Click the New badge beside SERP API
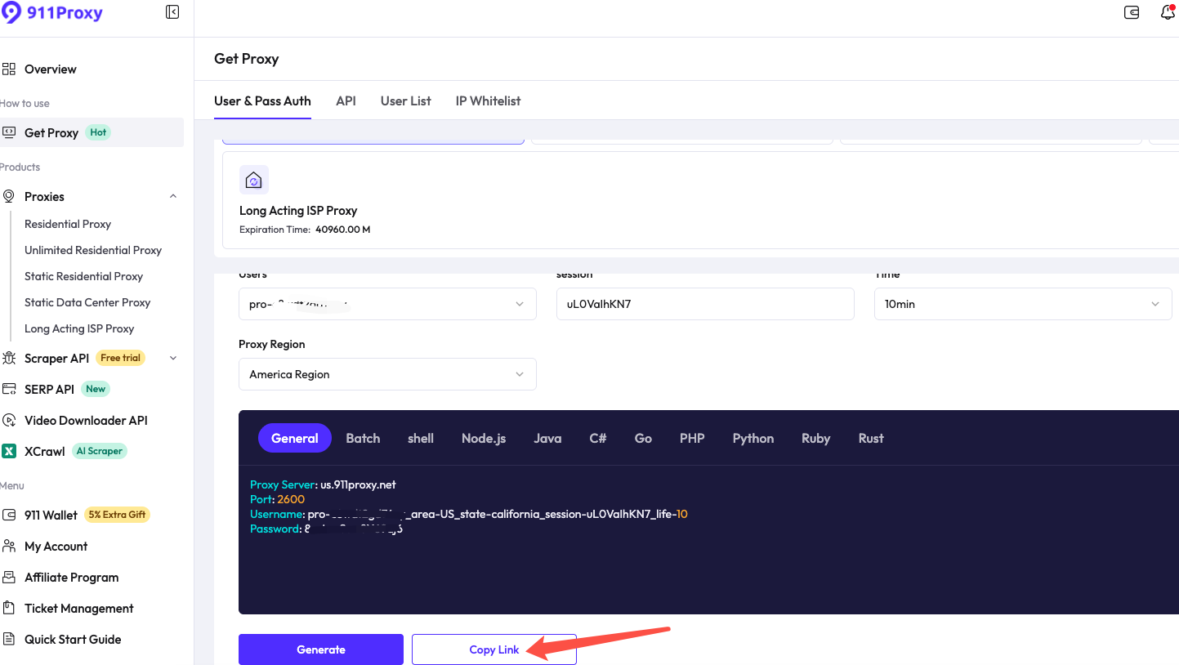The image size is (1179, 665). click(96, 389)
